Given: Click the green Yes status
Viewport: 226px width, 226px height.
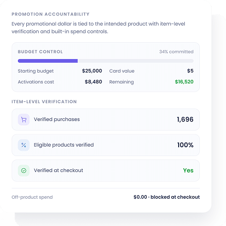Looking at the screenshot, I should 188,170.
